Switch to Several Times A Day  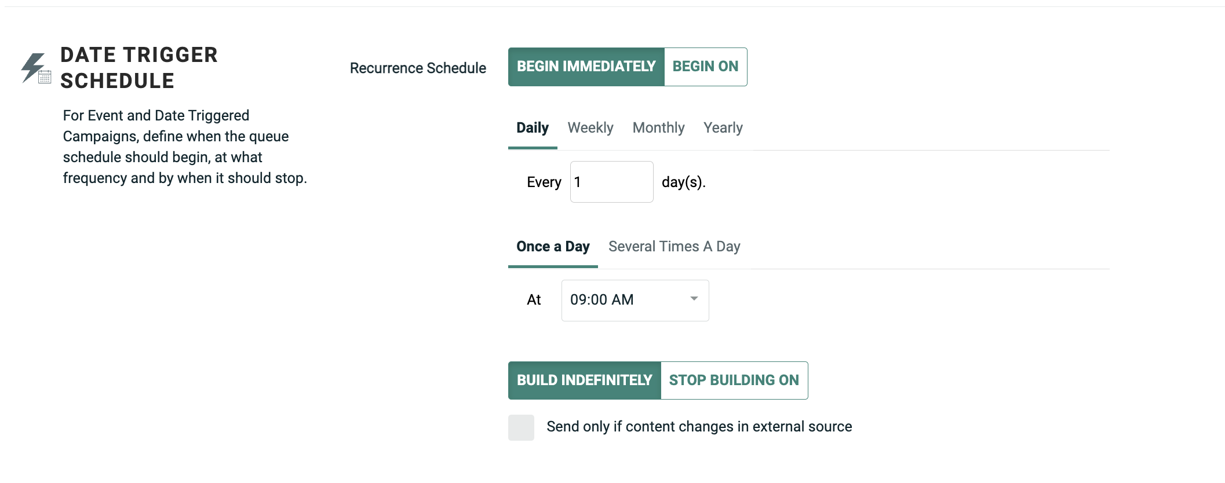[674, 247]
